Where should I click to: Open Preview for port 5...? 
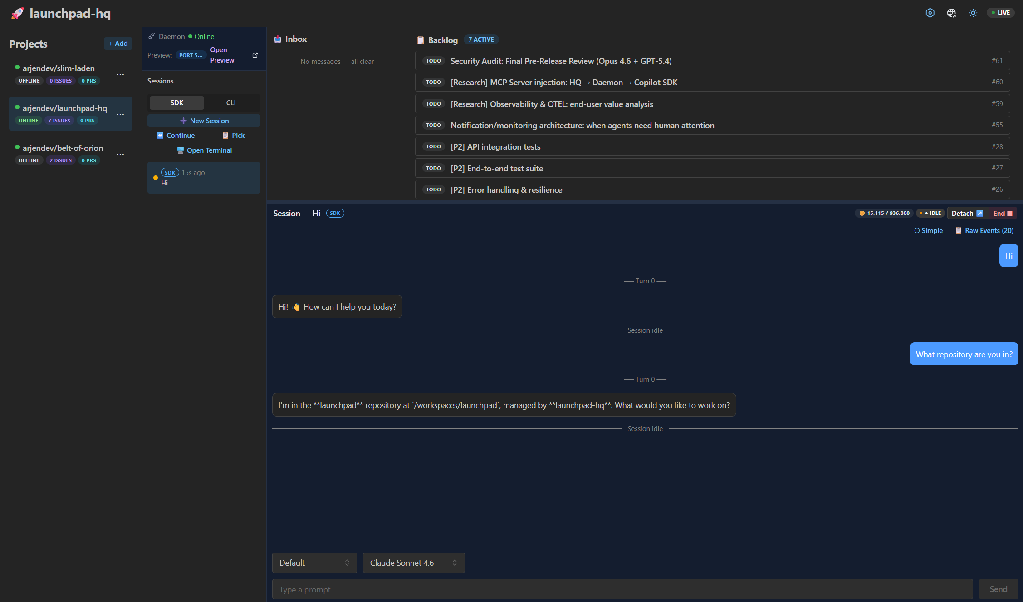pyautogui.click(x=222, y=54)
